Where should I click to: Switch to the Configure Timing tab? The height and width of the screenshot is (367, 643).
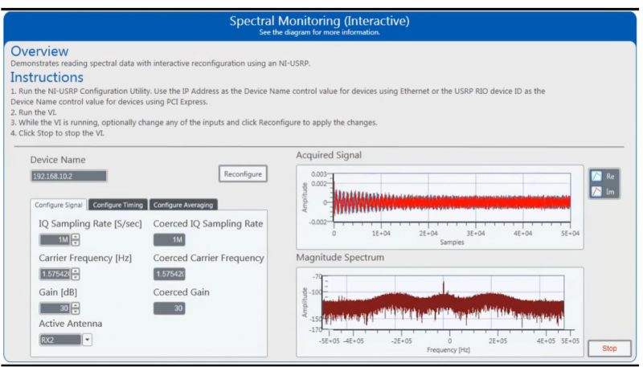(117, 205)
